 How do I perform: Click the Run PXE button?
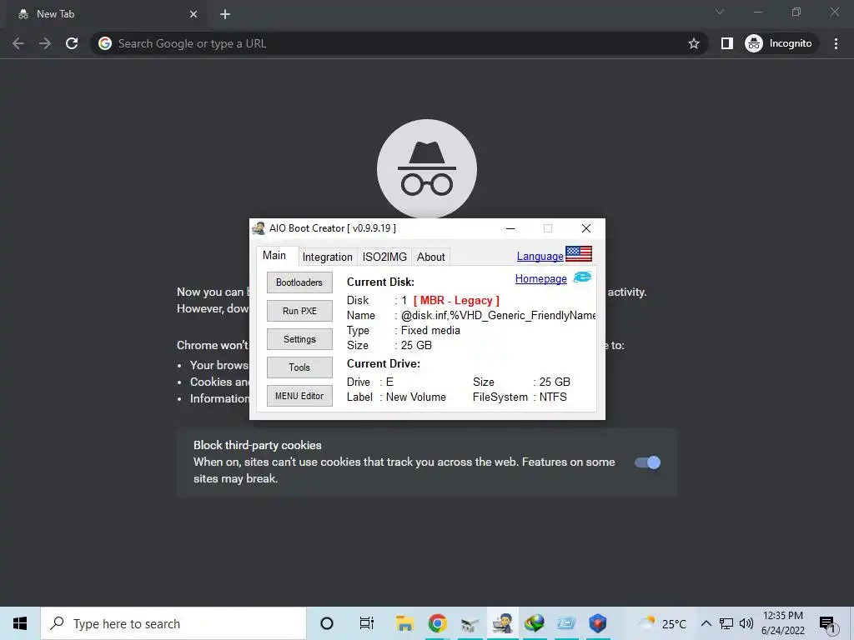[299, 311]
